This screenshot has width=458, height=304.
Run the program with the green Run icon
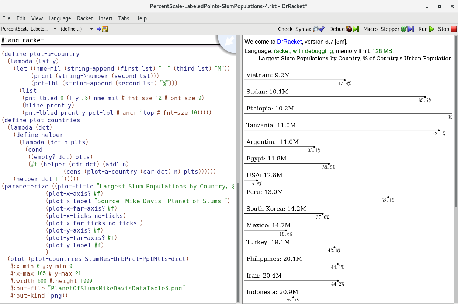[431, 29]
